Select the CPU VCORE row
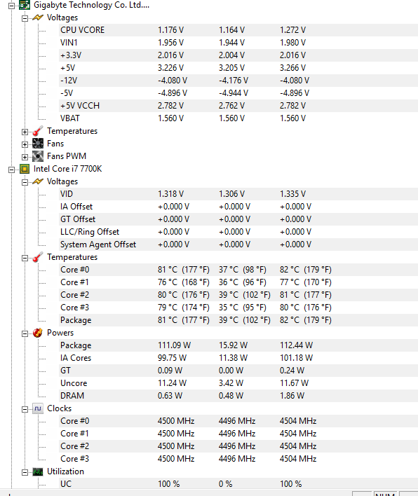The image size is (418, 496). [238, 30]
